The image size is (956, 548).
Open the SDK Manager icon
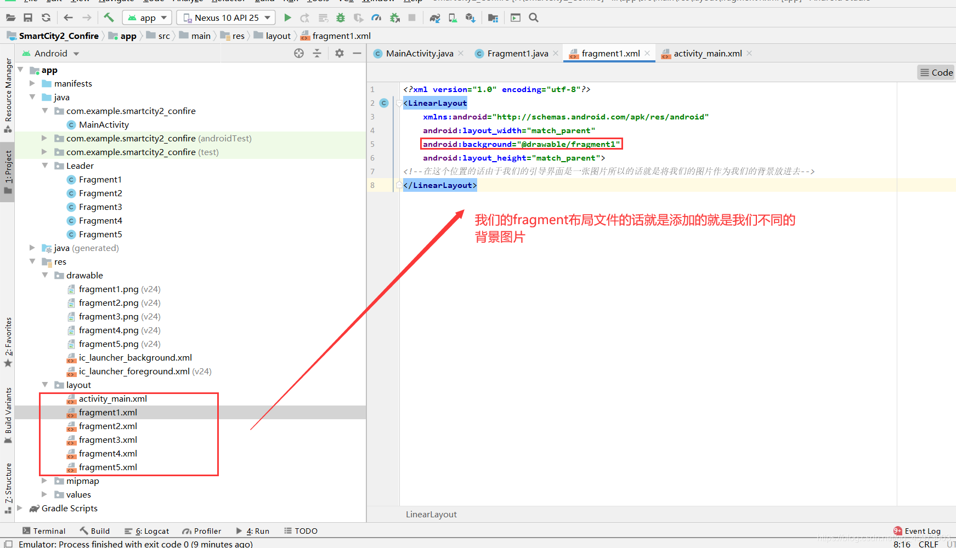click(x=470, y=18)
